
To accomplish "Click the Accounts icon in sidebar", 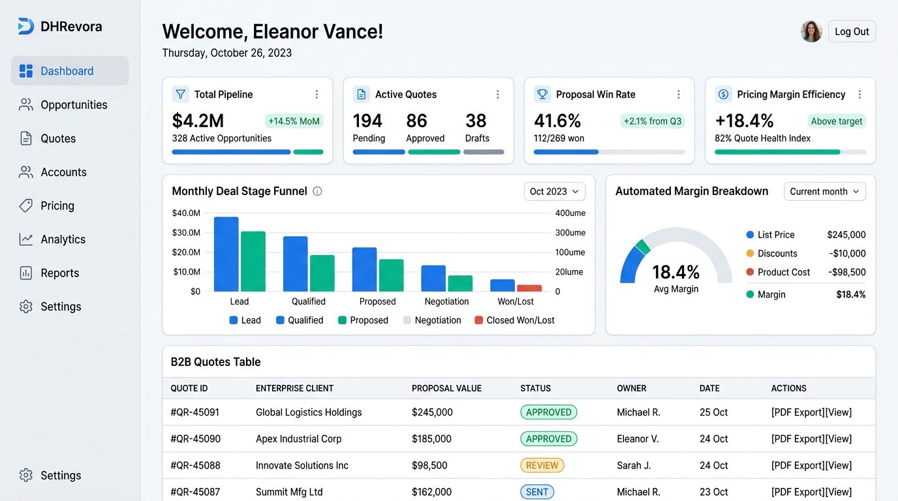I will (x=26, y=172).
